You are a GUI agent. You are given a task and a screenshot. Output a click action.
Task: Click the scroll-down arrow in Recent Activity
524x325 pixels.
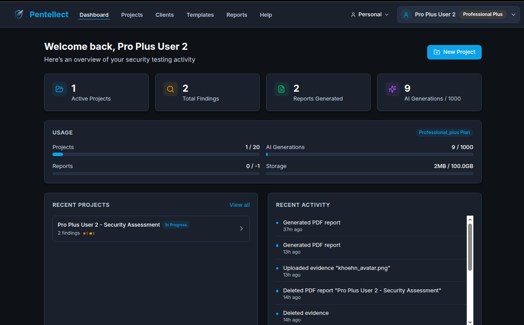point(470,322)
